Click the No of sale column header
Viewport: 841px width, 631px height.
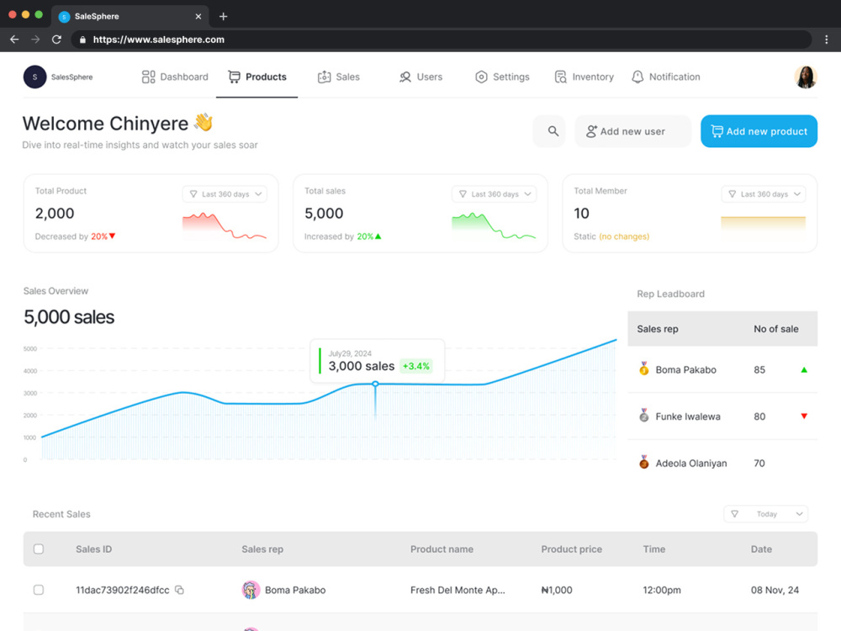tap(776, 329)
